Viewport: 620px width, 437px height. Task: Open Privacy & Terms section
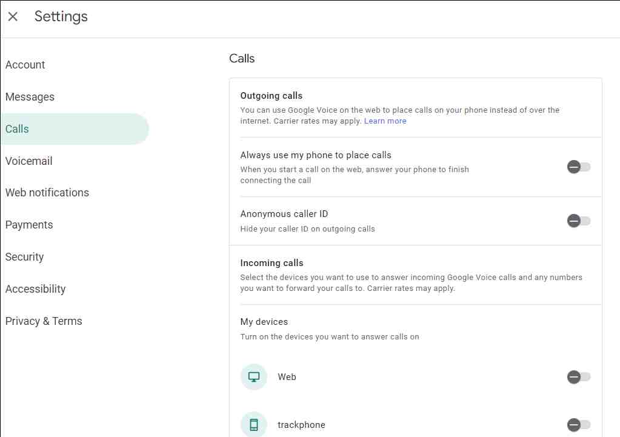point(44,321)
